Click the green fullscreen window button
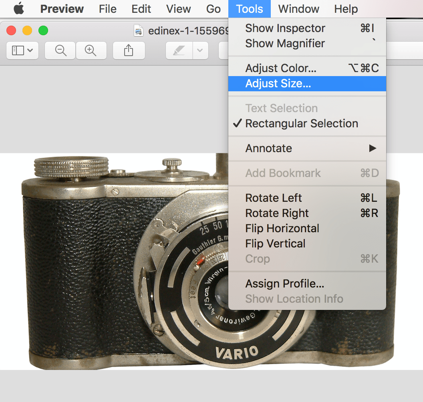This screenshot has height=402, width=423. (43, 30)
